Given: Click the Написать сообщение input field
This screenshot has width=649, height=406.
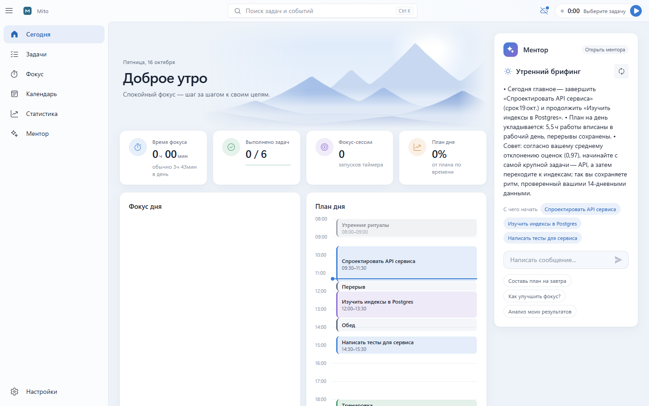Looking at the screenshot, I should coord(566,260).
